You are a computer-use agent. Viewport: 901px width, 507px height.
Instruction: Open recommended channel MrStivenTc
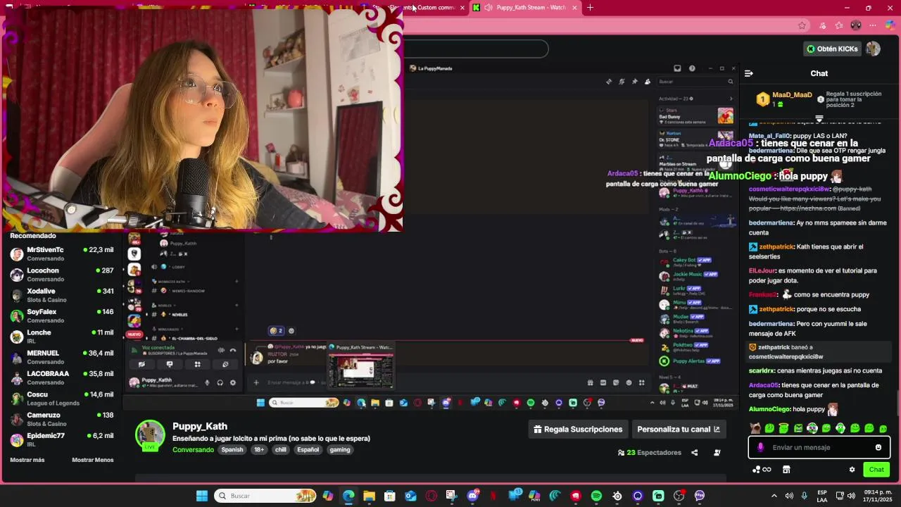point(62,254)
